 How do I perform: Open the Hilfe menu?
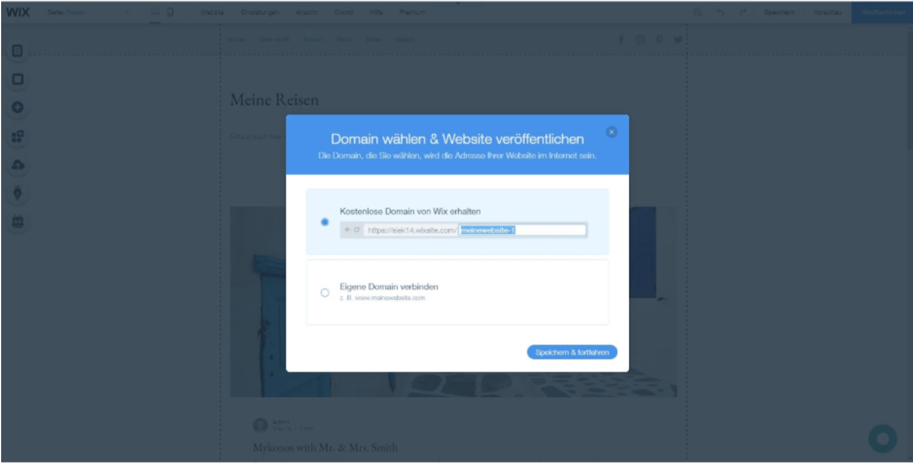(x=377, y=12)
